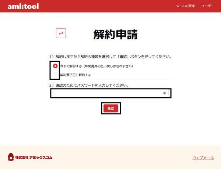The width and height of the screenshot is (221, 169).
Task: Go back using the return arrow button
Action: tap(61, 33)
